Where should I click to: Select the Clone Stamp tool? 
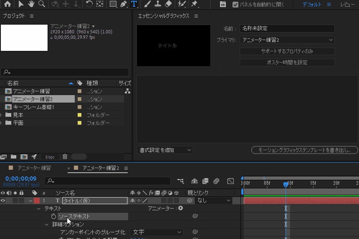[x=158, y=4]
